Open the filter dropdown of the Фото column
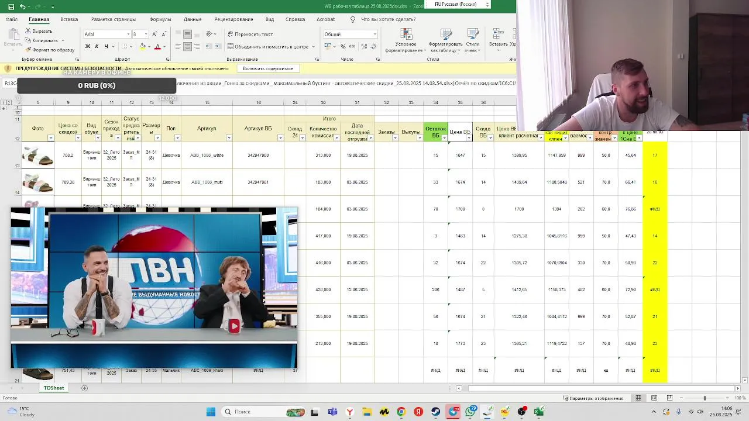749x421 pixels. (50, 138)
